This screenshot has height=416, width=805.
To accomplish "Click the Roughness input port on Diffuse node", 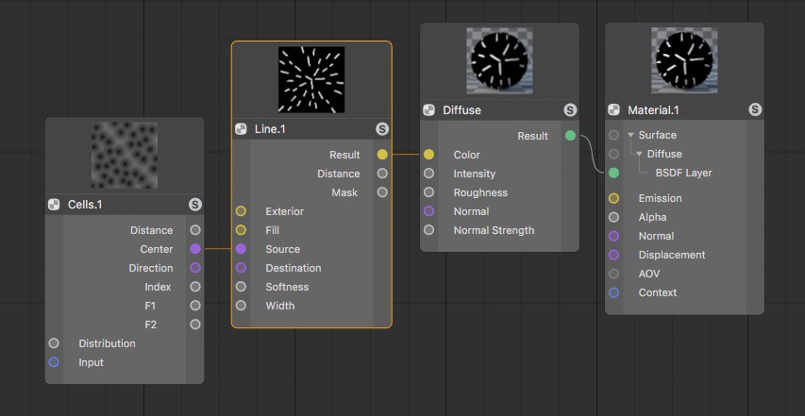I will click(x=428, y=192).
